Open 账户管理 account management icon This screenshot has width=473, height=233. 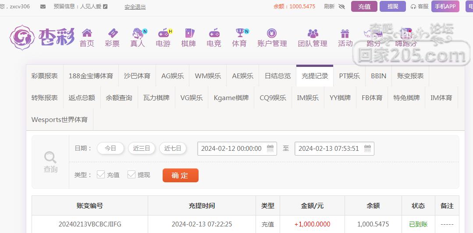tap(272, 33)
